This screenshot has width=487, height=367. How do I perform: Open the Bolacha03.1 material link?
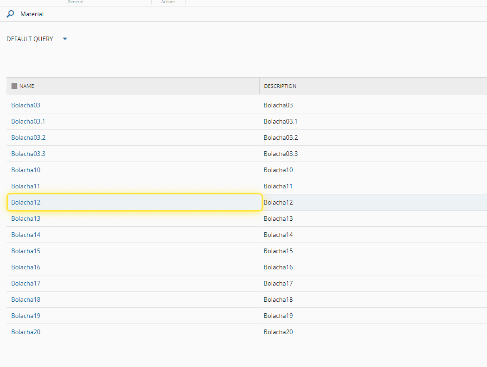click(28, 121)
